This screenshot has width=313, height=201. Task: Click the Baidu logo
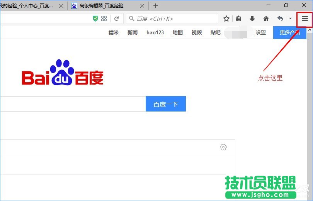point(63,73)
